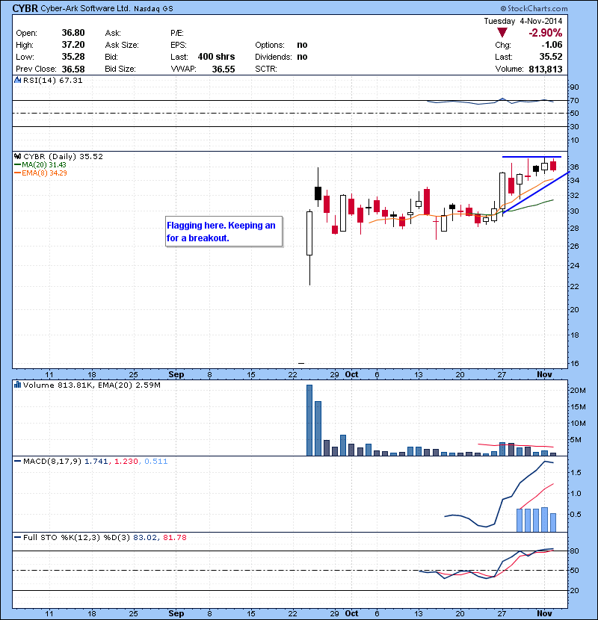Click the dark blue MACD legend dash
Screen dimensions: 598x620
[17, 461]
